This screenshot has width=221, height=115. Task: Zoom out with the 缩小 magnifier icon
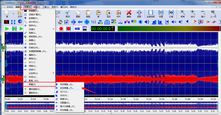(203, 14)
